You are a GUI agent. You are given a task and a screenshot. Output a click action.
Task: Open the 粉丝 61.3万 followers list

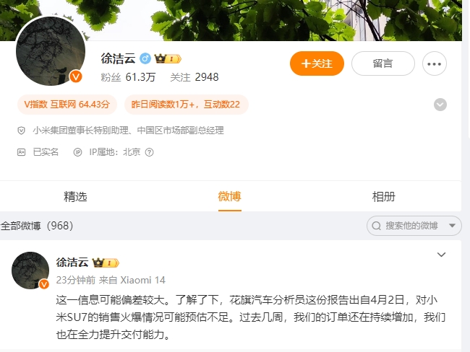(128, 77)
